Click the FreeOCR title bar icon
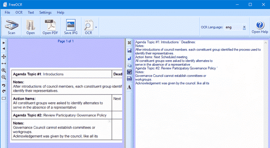270x148 pixels. pos(5,4)
